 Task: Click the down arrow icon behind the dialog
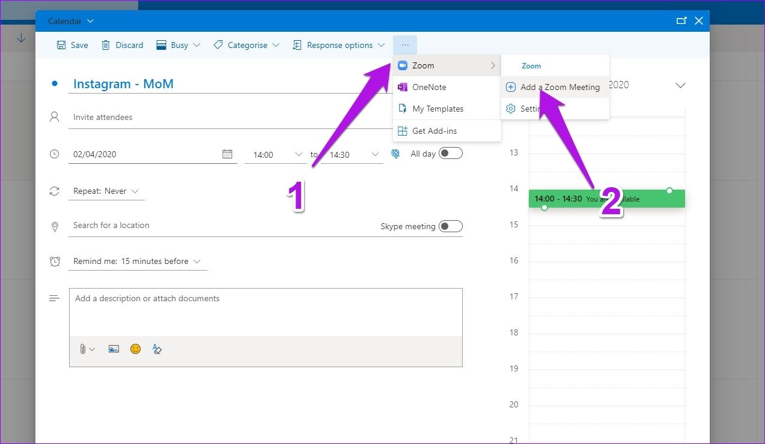(x=22, y=38)
